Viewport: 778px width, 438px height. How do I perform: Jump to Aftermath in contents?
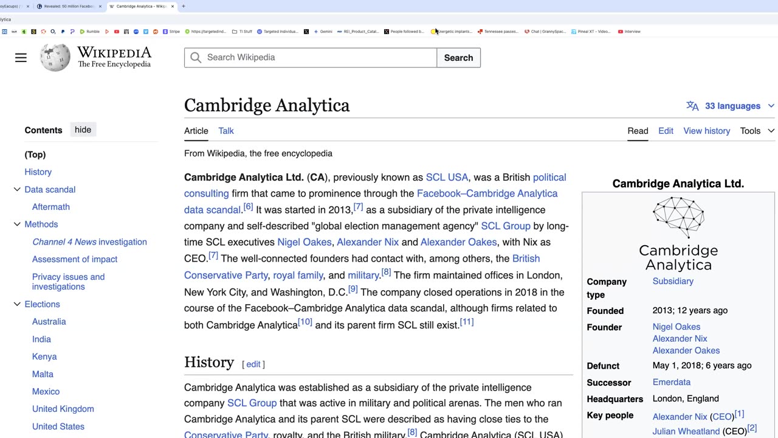coord(51,207)
